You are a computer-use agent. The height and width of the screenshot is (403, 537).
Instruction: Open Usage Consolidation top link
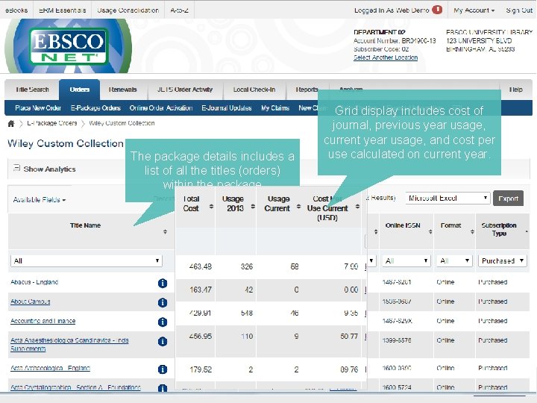128,10
